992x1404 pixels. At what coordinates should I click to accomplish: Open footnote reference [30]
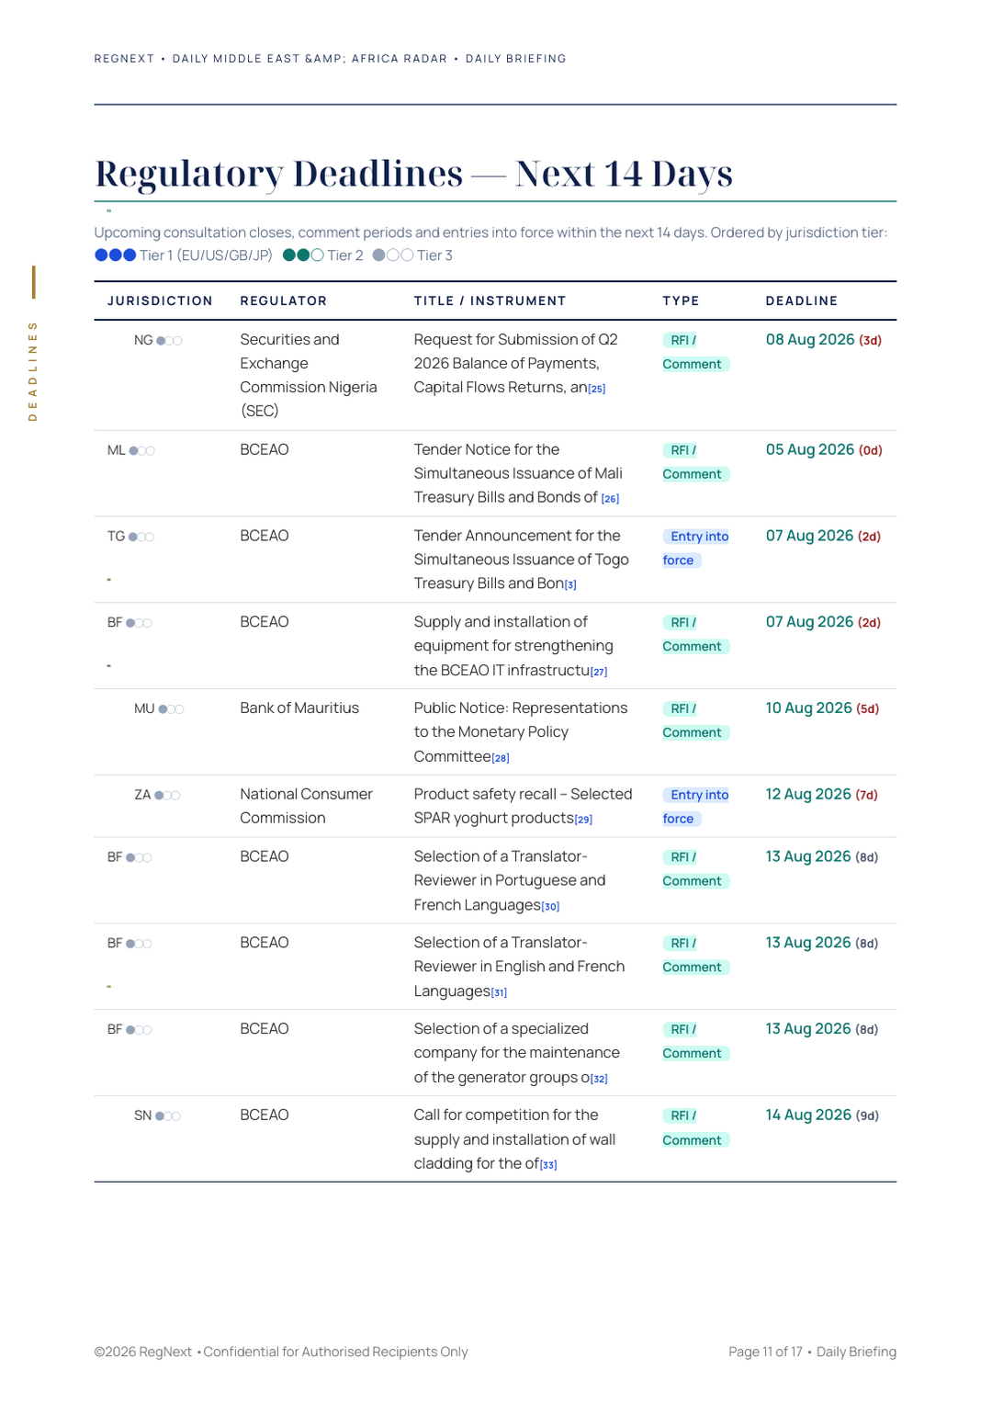point(550,906)
